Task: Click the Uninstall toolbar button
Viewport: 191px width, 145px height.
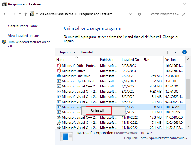Action: pyautogui.click(x=87, y=52)
